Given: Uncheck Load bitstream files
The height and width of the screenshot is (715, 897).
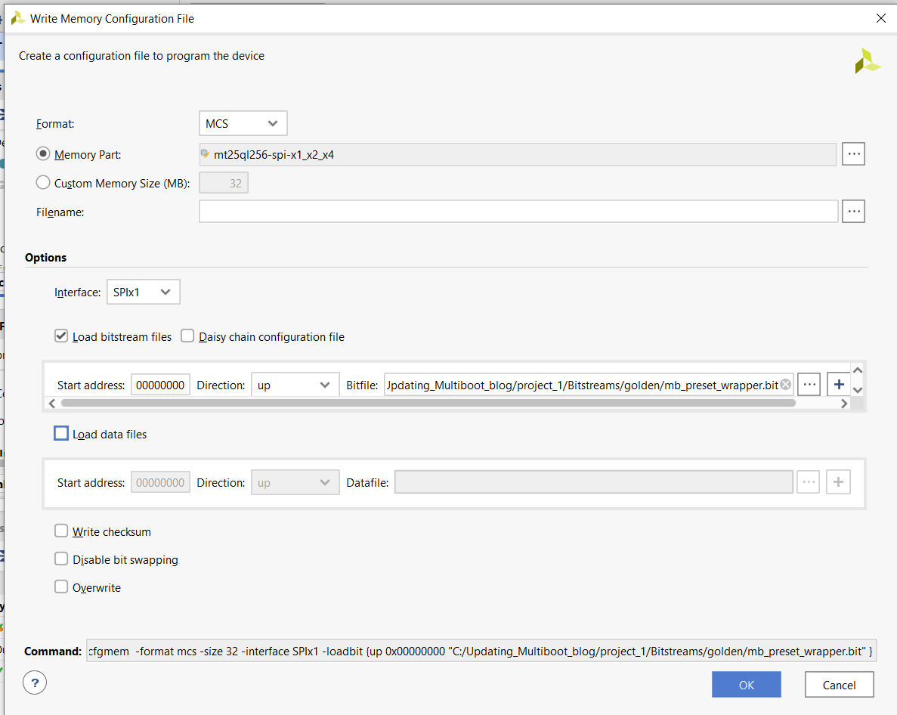Looking at the screenshot, I should pos(61,336).
